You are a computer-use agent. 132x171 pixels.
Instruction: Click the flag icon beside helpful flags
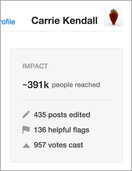click(x=26, y=130)
